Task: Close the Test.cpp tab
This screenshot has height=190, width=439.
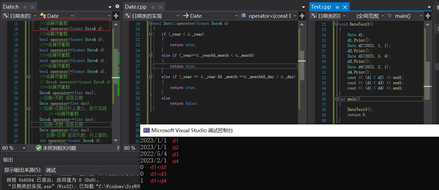Action: (345, 7)
